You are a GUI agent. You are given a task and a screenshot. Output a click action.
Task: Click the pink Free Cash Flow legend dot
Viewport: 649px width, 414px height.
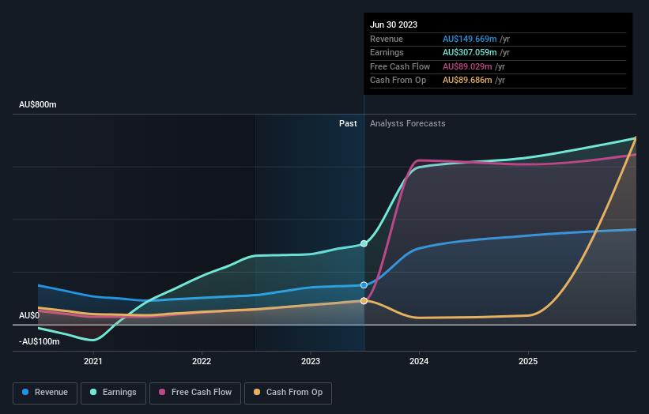(x=162, y=392)
